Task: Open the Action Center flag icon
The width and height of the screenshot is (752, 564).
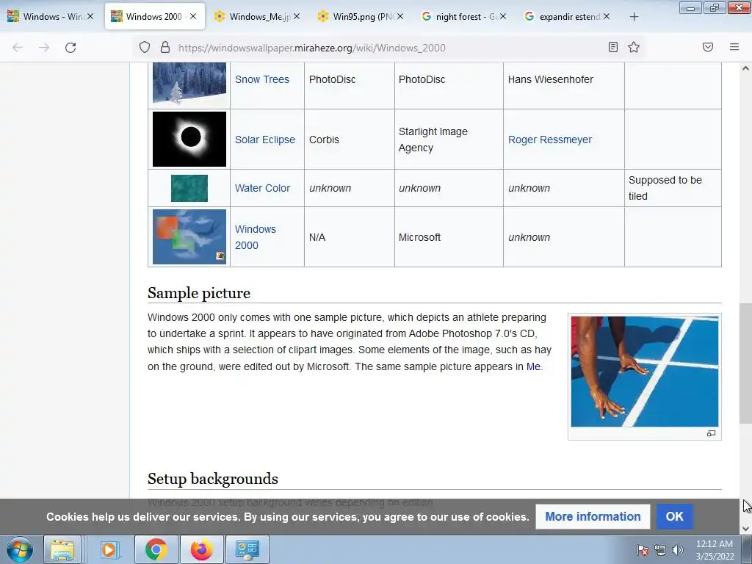Action: [x=643, y=550]
